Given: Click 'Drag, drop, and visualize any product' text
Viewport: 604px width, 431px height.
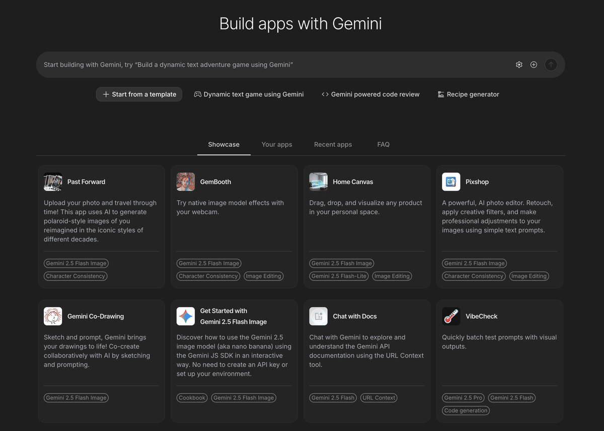Looking at the screenshot, I should click(365, 207).
